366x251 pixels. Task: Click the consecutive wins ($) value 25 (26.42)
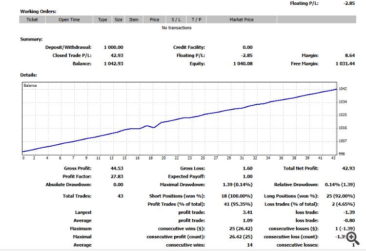pyautogui.click(x=241, y=229)
